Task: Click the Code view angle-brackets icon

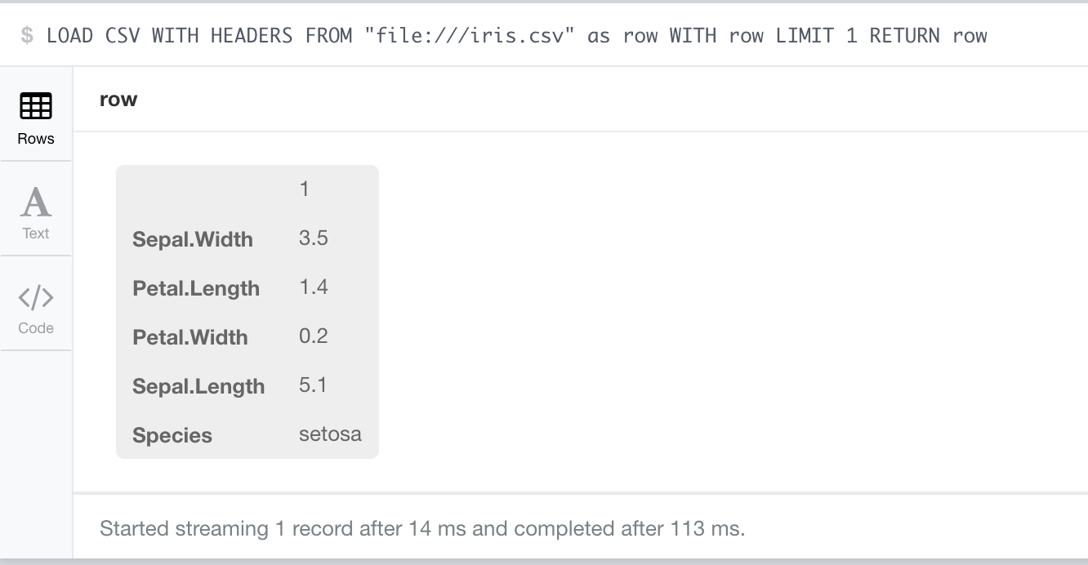Action: (x=36, y=298)
